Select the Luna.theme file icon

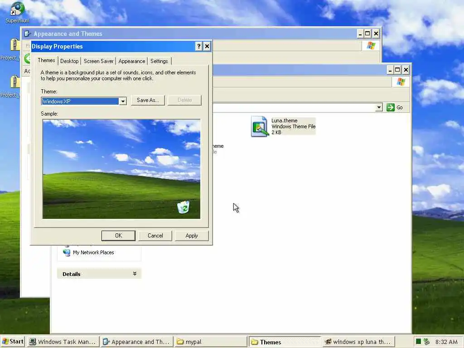(x=260, y=126)
